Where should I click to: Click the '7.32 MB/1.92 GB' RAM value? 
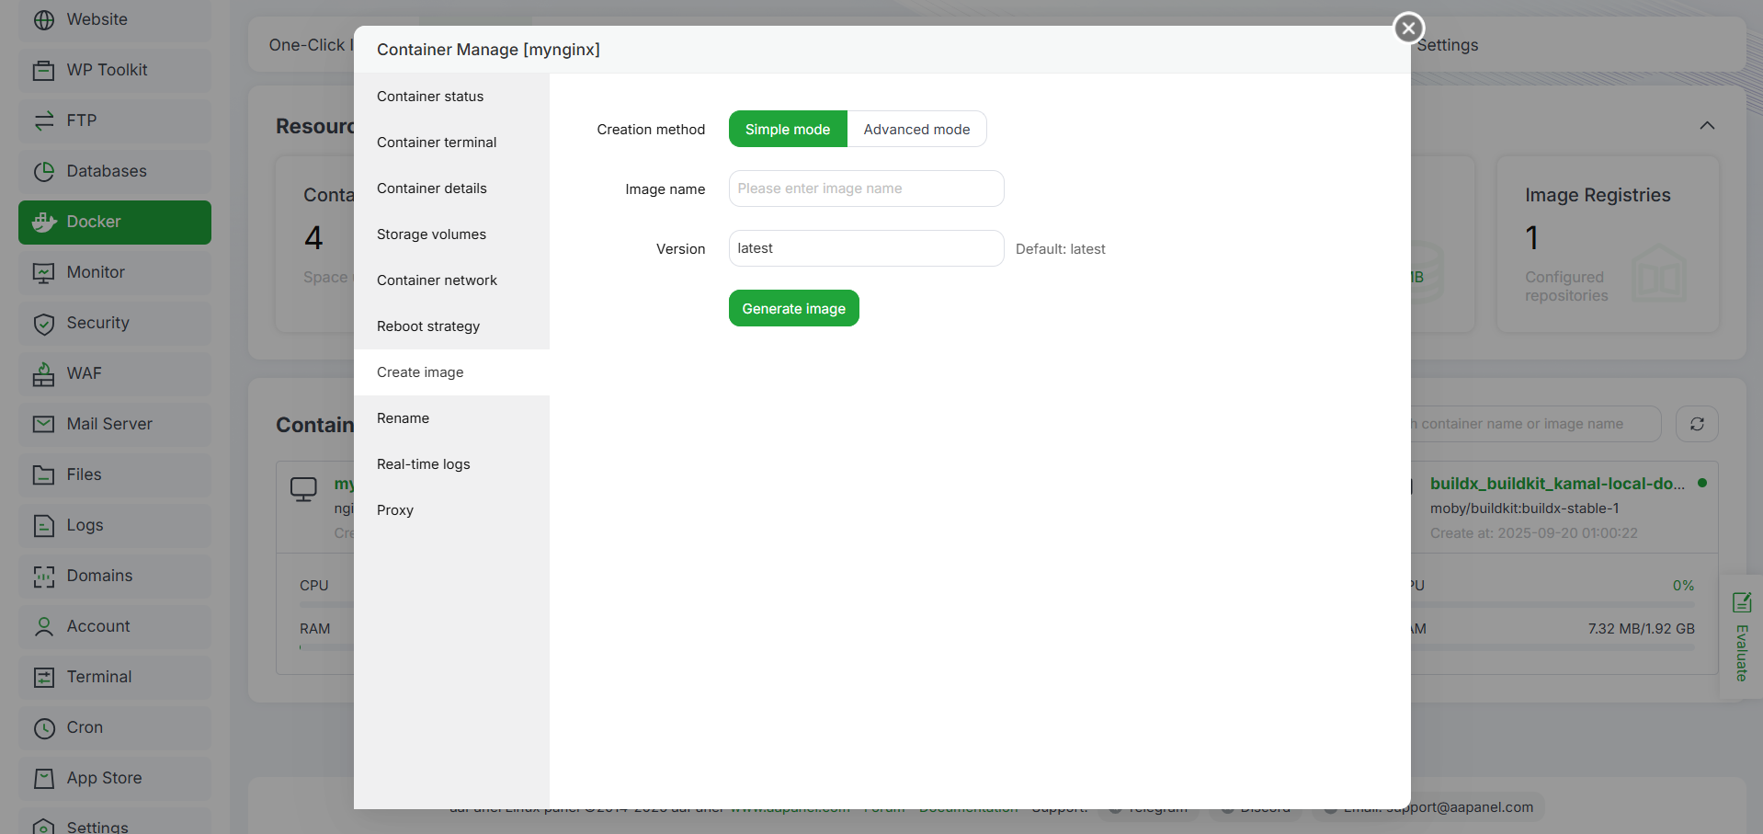pyautogui.click(x=1642, y=629)
